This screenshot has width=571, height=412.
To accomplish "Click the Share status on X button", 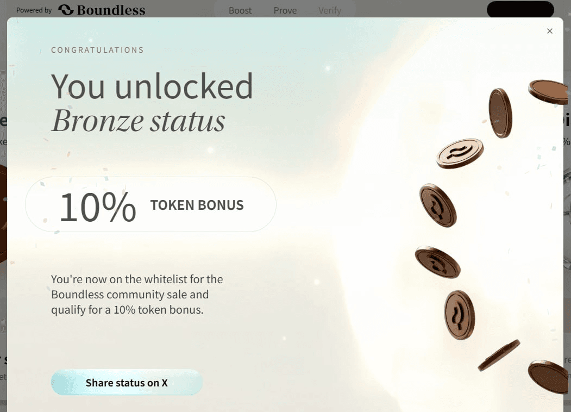I will [127, 383].
